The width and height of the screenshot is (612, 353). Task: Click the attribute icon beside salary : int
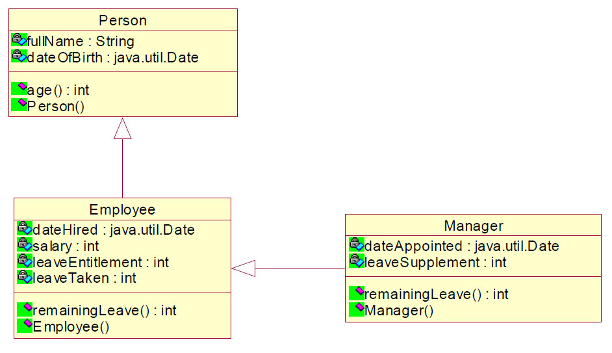[25, 245]
